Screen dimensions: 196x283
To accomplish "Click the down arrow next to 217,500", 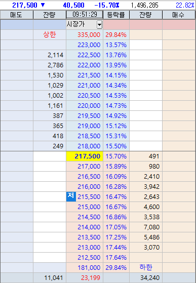I will tap(43, 5).
